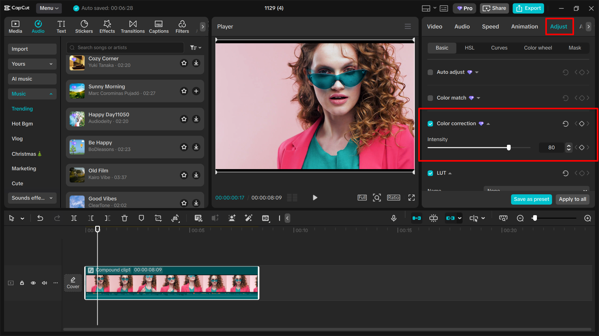The width and height of the screenshot is (599, 336).
Task: Collapse the LUT section
Action: [450, 173]
